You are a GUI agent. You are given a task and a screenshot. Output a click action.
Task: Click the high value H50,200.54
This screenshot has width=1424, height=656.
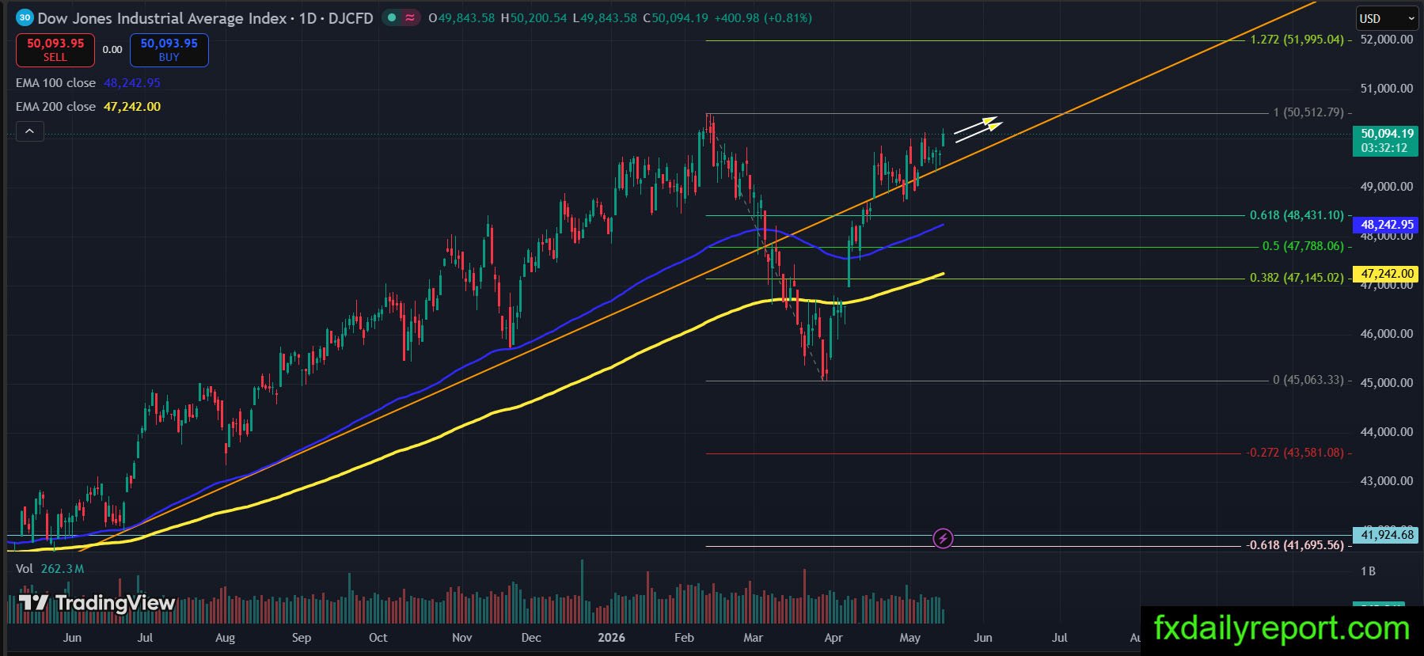(x=534, y=18)
